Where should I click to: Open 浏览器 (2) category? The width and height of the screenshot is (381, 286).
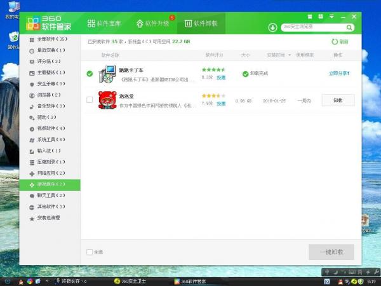(50, 95)
